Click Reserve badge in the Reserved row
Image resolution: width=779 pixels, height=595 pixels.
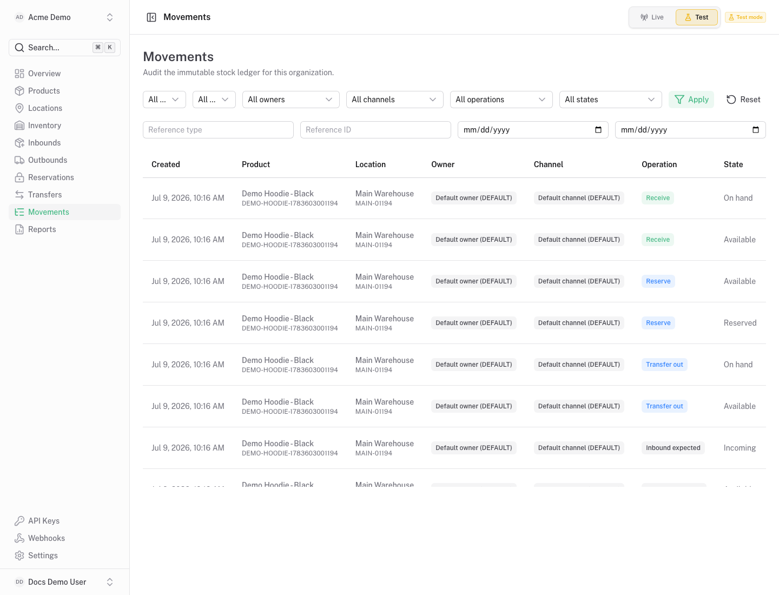[x=658, y=323]
